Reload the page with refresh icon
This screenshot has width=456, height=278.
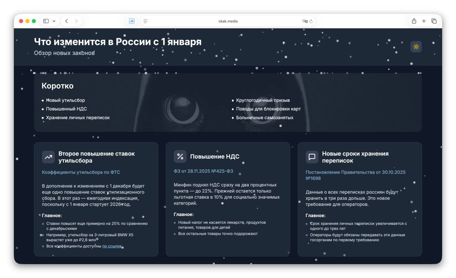coord(311,21)
